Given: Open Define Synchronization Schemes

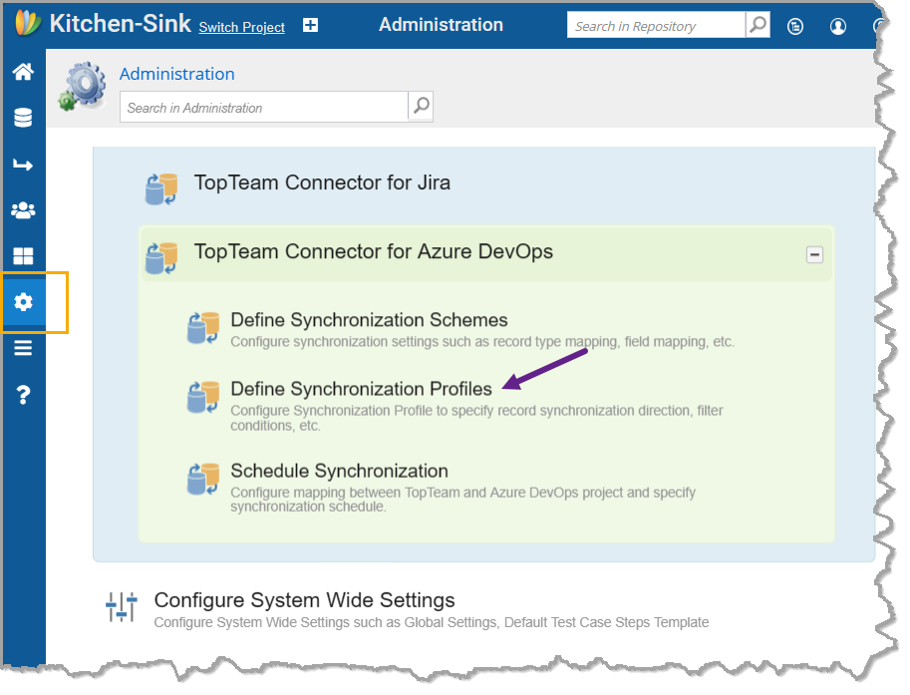Looking at the screenshot, I should [369, 319].
